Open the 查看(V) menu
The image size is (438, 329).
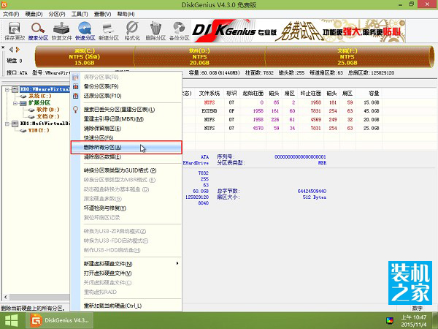pos(102,14)
